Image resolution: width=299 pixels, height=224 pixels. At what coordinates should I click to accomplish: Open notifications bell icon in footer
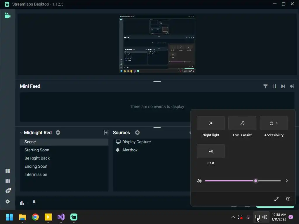click(x=34, y=202)
